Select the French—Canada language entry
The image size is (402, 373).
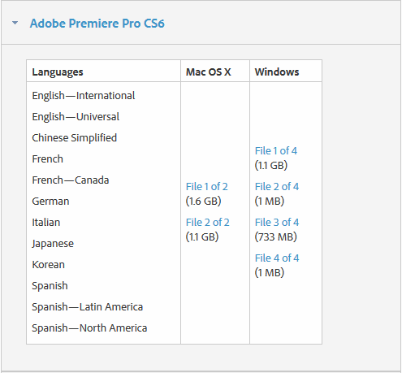point(71,180)
